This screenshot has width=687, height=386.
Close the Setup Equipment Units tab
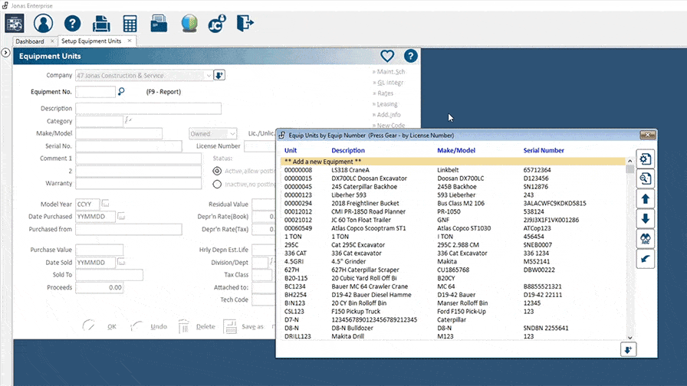[130, 41]
